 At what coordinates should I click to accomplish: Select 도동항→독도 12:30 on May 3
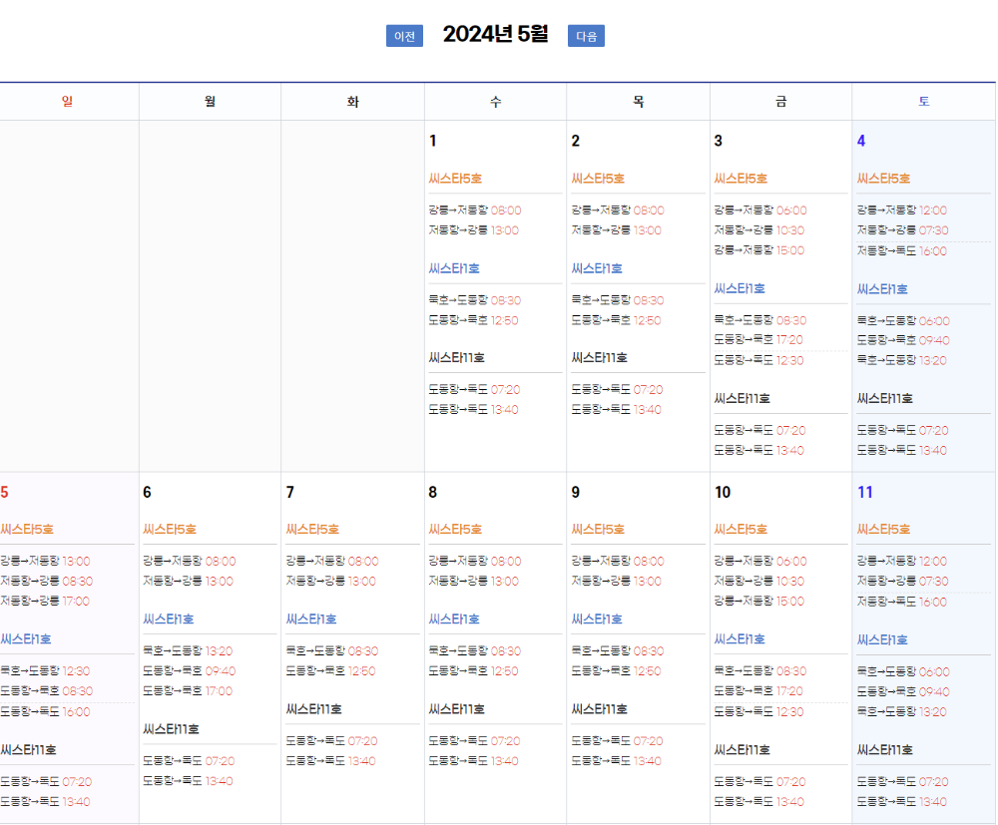coord(758,360)
